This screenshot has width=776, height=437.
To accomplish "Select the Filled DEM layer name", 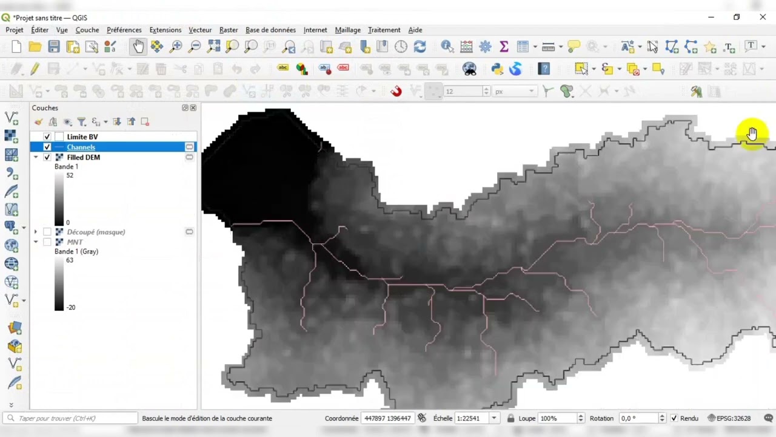I will coord(83,157).
